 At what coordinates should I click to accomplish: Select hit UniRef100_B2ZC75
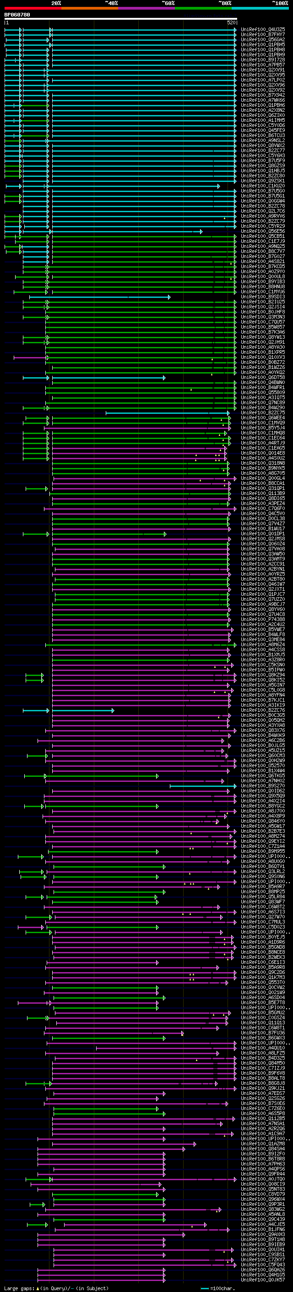pyautogui.click(x=263, y=413)
